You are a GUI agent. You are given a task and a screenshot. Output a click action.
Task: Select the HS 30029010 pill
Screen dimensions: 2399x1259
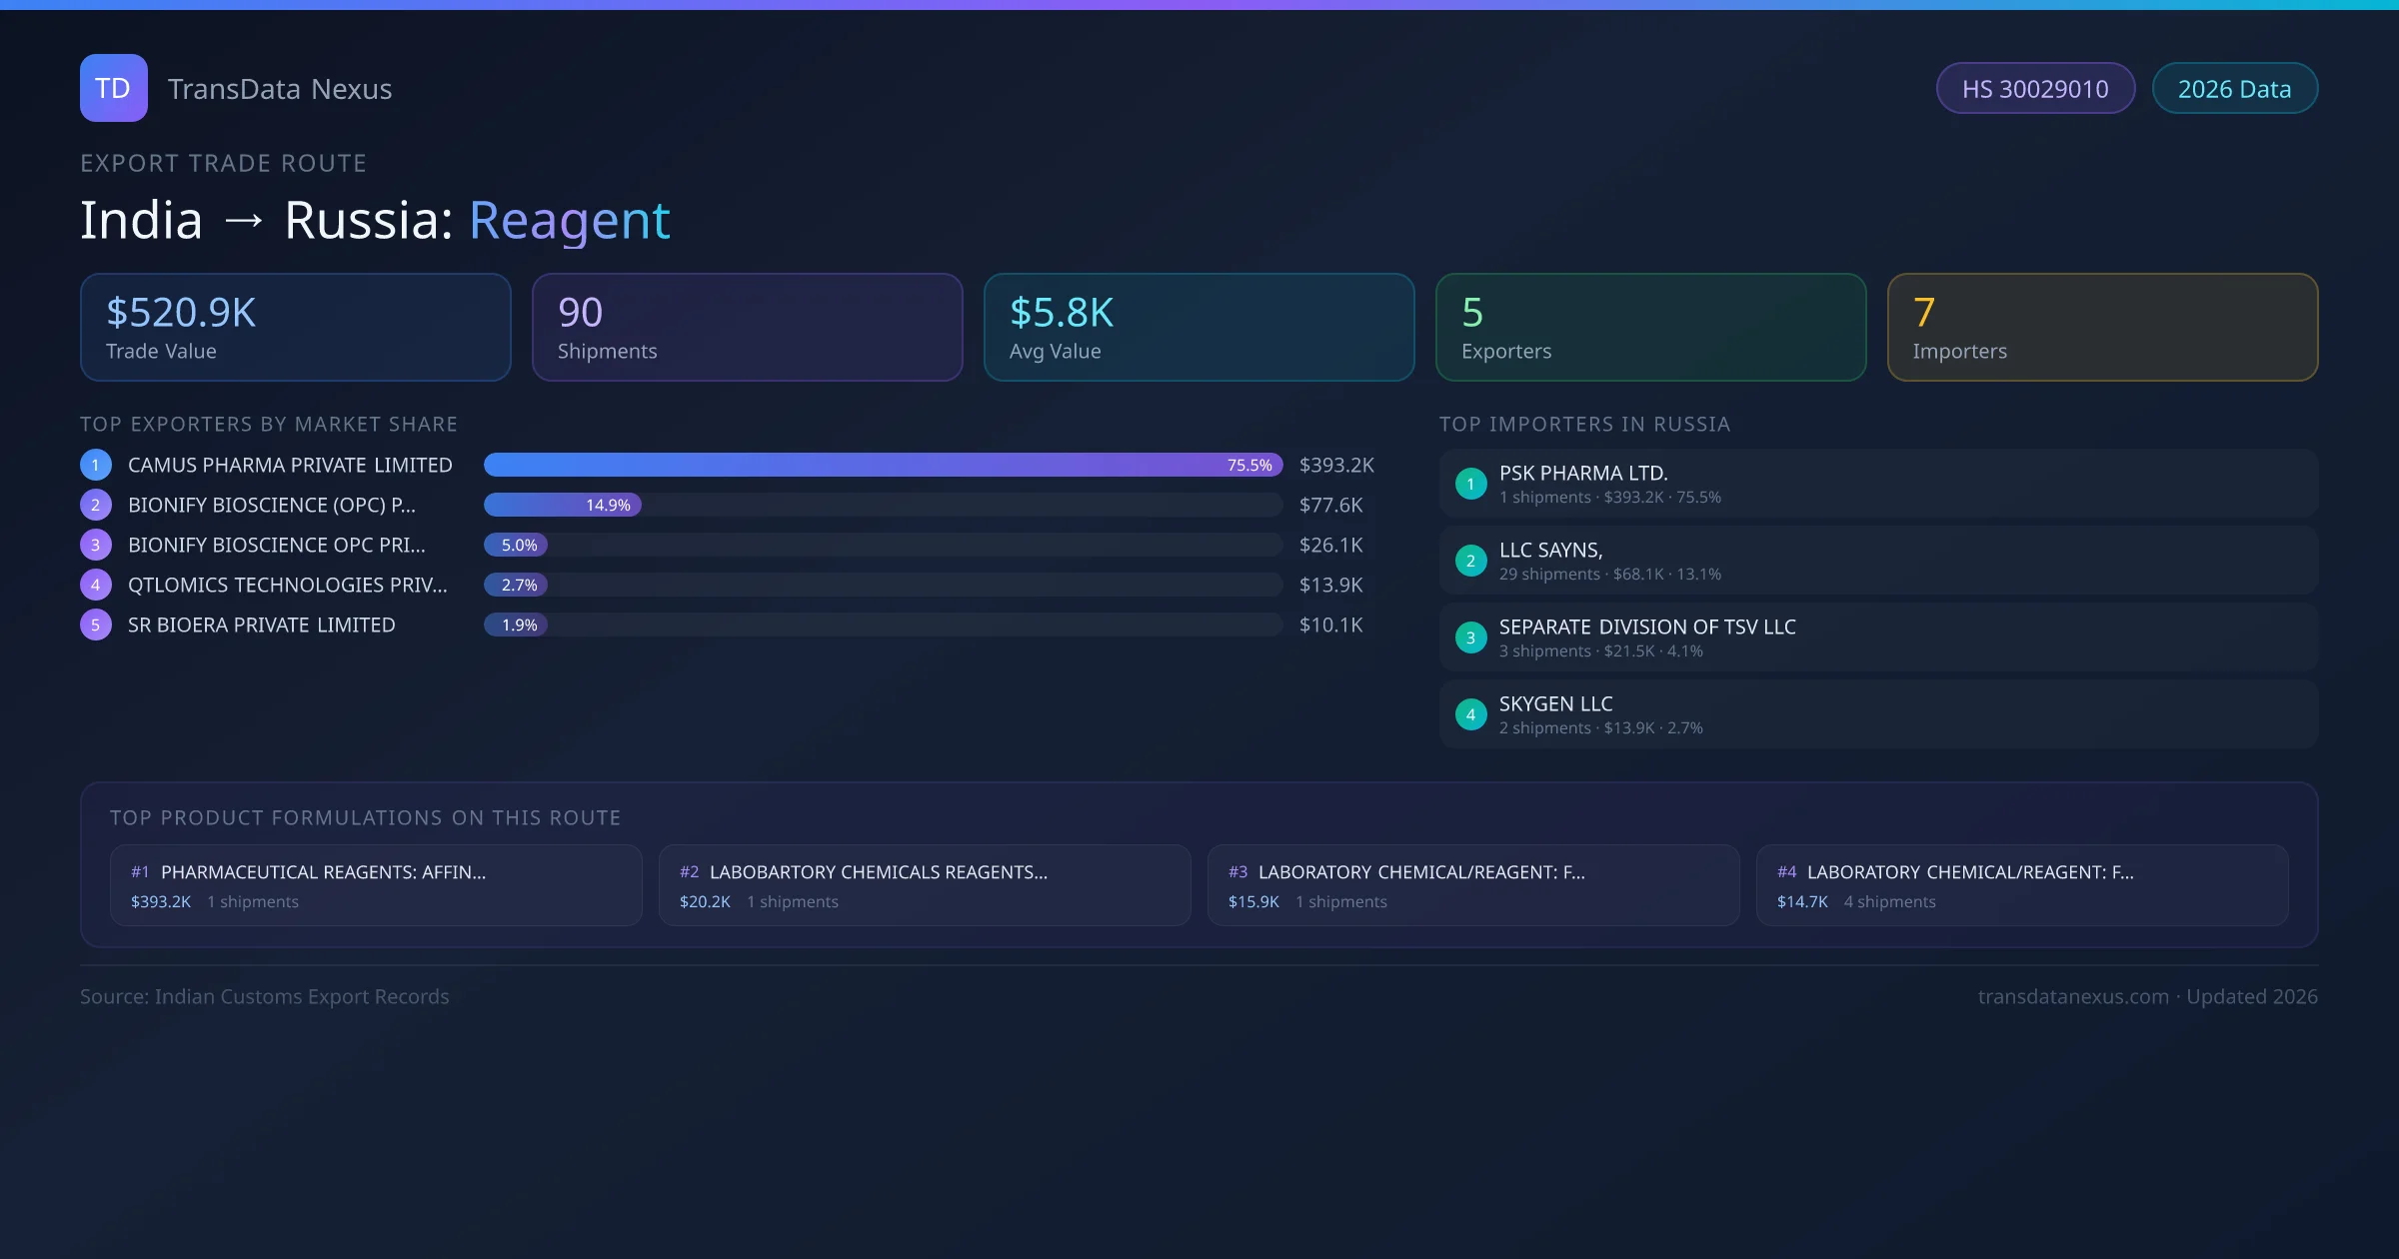[x=2034, y=89]
